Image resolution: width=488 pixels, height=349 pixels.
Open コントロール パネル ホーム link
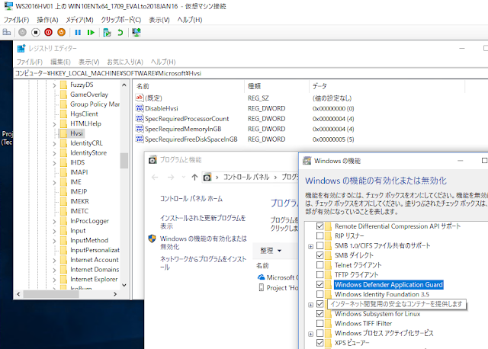[x=191, y=199]
